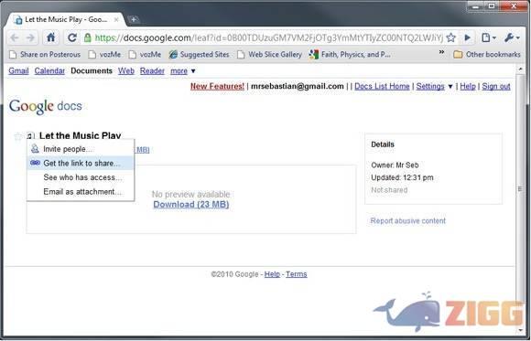
Task: Click the New Features! link
Action: 217,86
